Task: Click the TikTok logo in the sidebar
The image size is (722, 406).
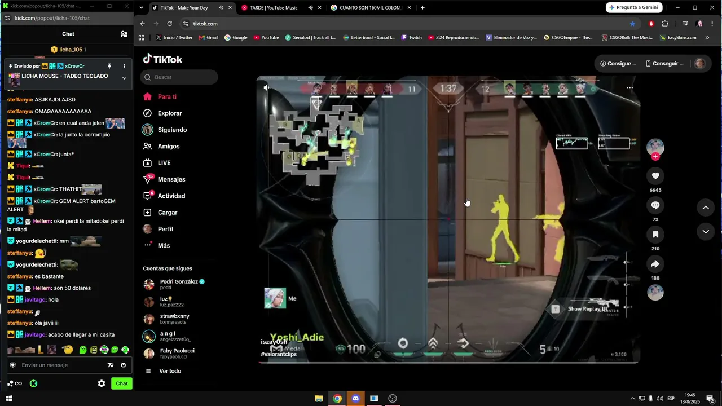Action: (162, 59)
